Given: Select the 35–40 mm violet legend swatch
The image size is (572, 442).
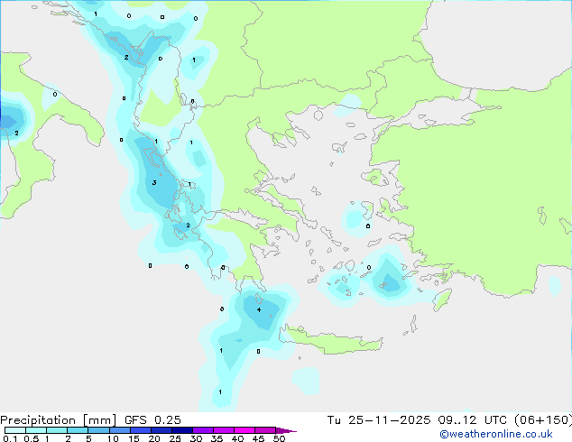Looking at the screenshot, I should pos(224,430).
